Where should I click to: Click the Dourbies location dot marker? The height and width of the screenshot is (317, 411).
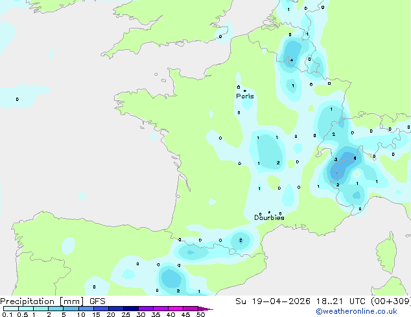pos(269,212)
